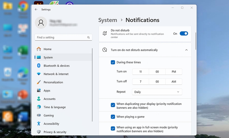The height and width of the screenshot is (138, 229).
Task: Open Accessibility settings
Action: click(x=63, y=124)
